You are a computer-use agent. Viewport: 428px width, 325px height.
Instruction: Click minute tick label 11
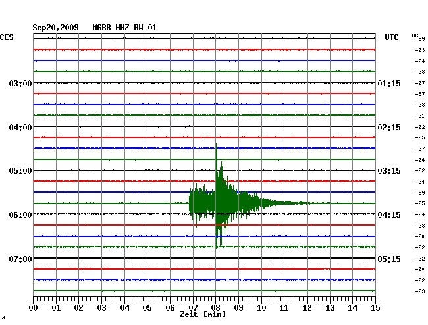coord(284,307)
